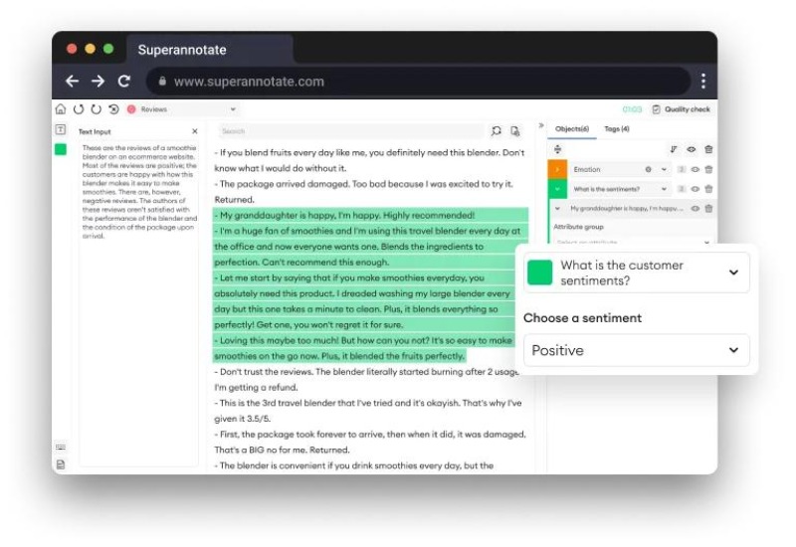Screen dimensions: 796x547
Task: Click the document icon at the sidebar bottom
Action: click(x=61, y=464)
